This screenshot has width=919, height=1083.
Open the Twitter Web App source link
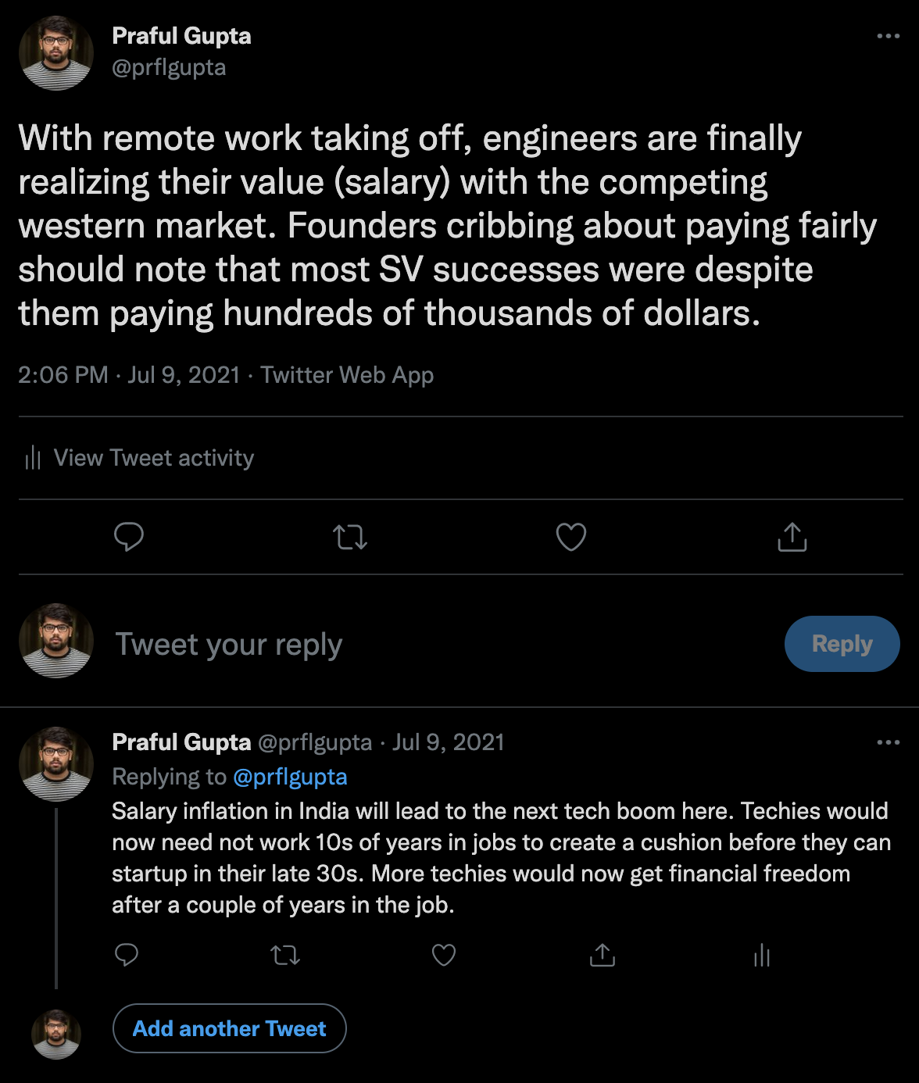click(x=347, y=375)
